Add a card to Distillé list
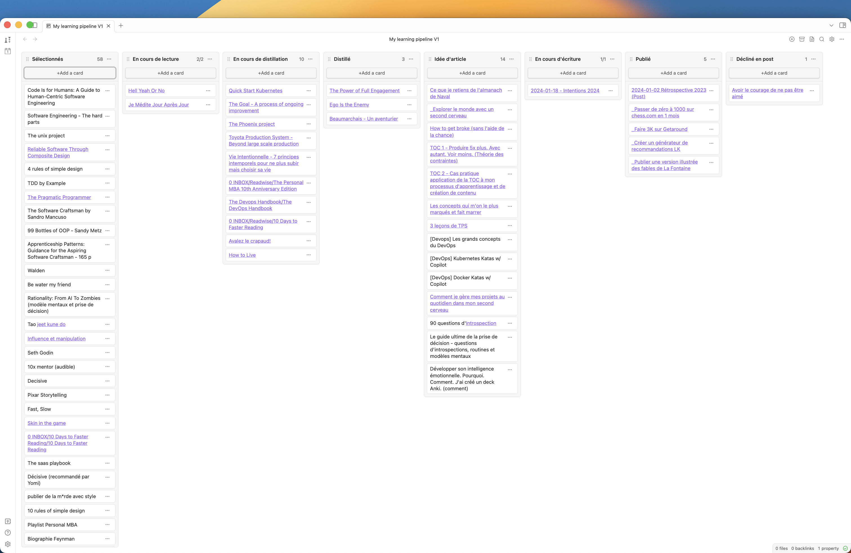 pyautogui.click(x=372, y=73)
